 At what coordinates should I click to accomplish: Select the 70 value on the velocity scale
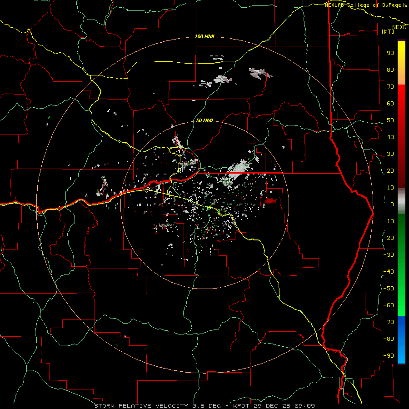390,87
